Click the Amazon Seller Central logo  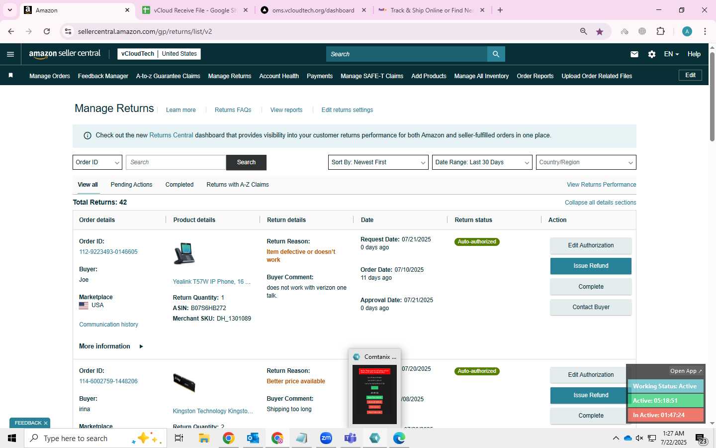tap(65, 54)
